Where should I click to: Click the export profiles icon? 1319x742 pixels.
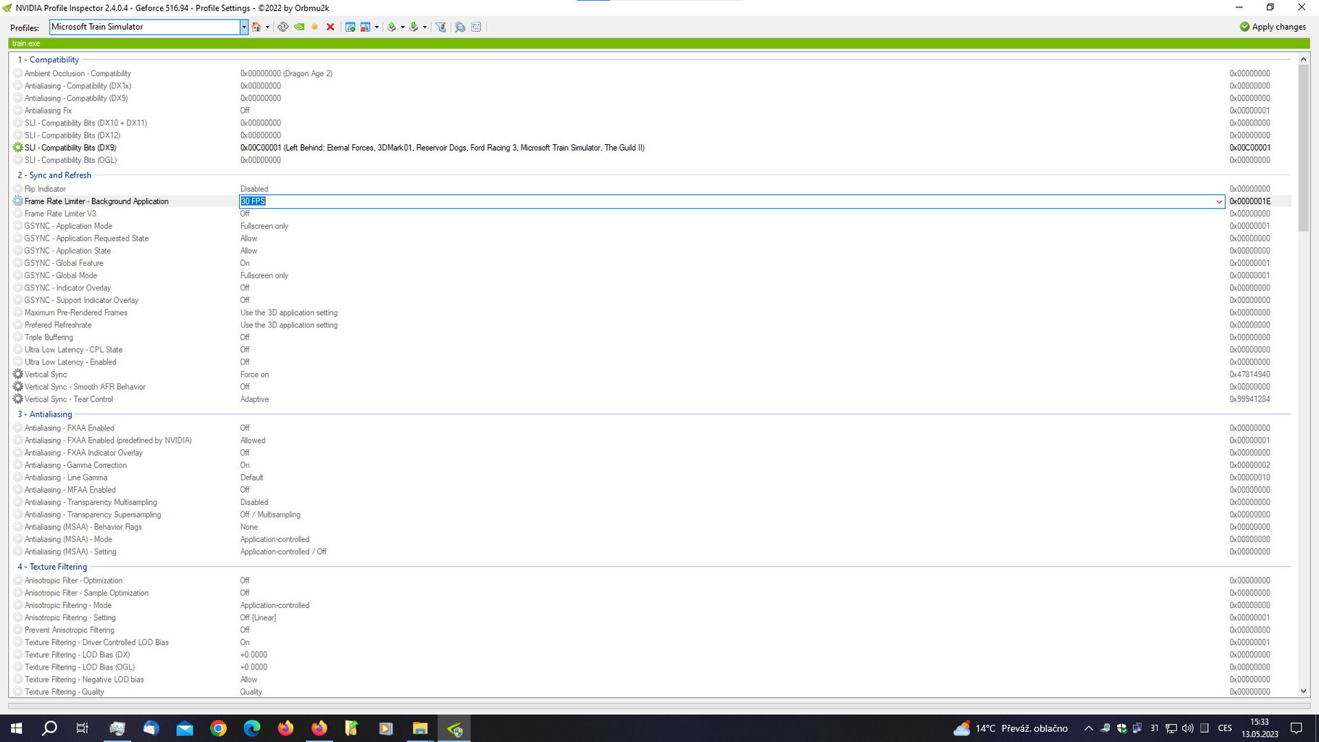[x=392, y=27]
